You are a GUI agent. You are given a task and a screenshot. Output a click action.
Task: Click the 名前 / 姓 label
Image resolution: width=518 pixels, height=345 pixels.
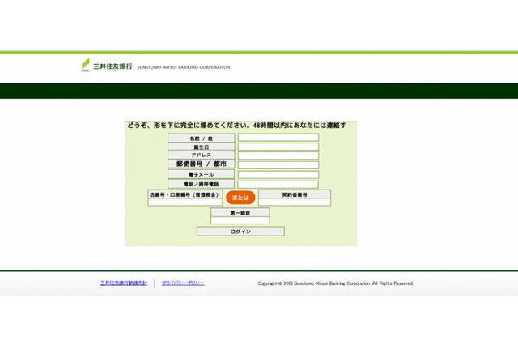coord(202,138)
